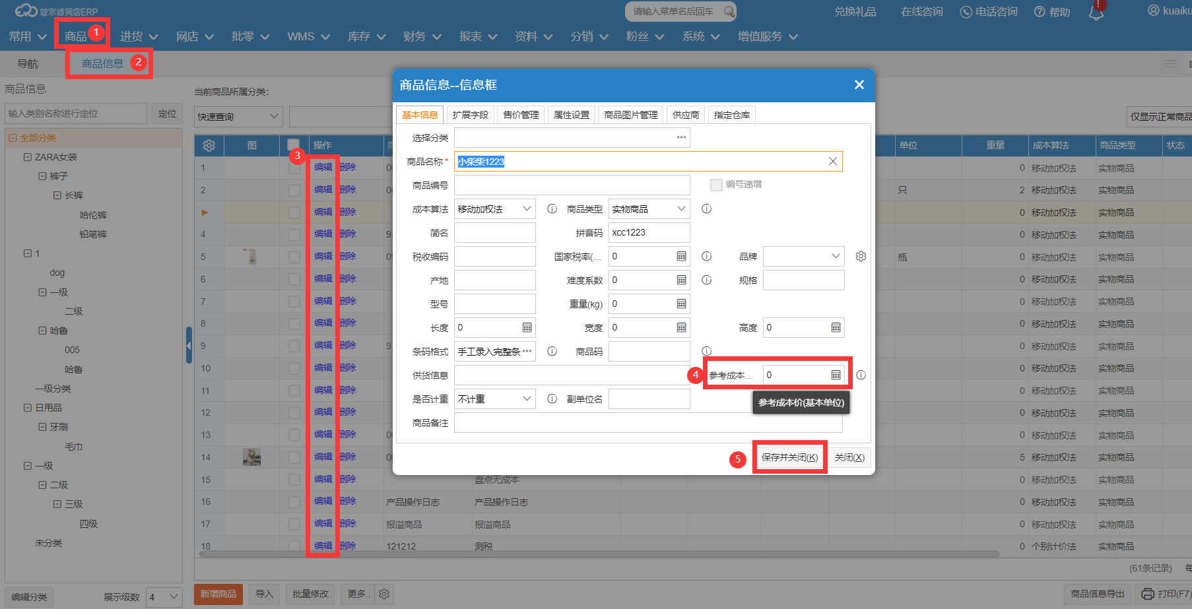Clear the product name with X icon
Screen dimensions: 1192x609
click(x=833, y=162)
